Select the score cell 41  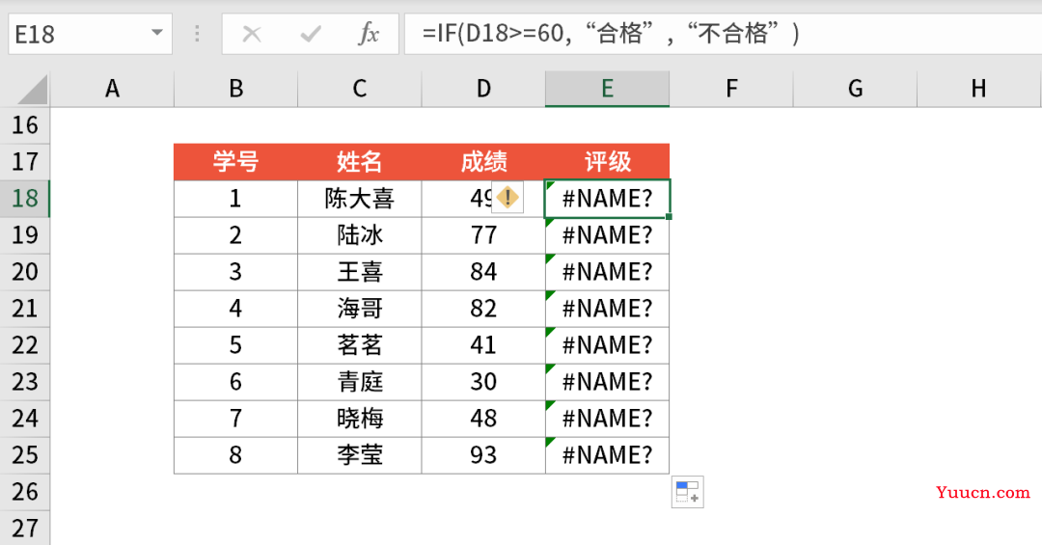click(x=483, y=345)
